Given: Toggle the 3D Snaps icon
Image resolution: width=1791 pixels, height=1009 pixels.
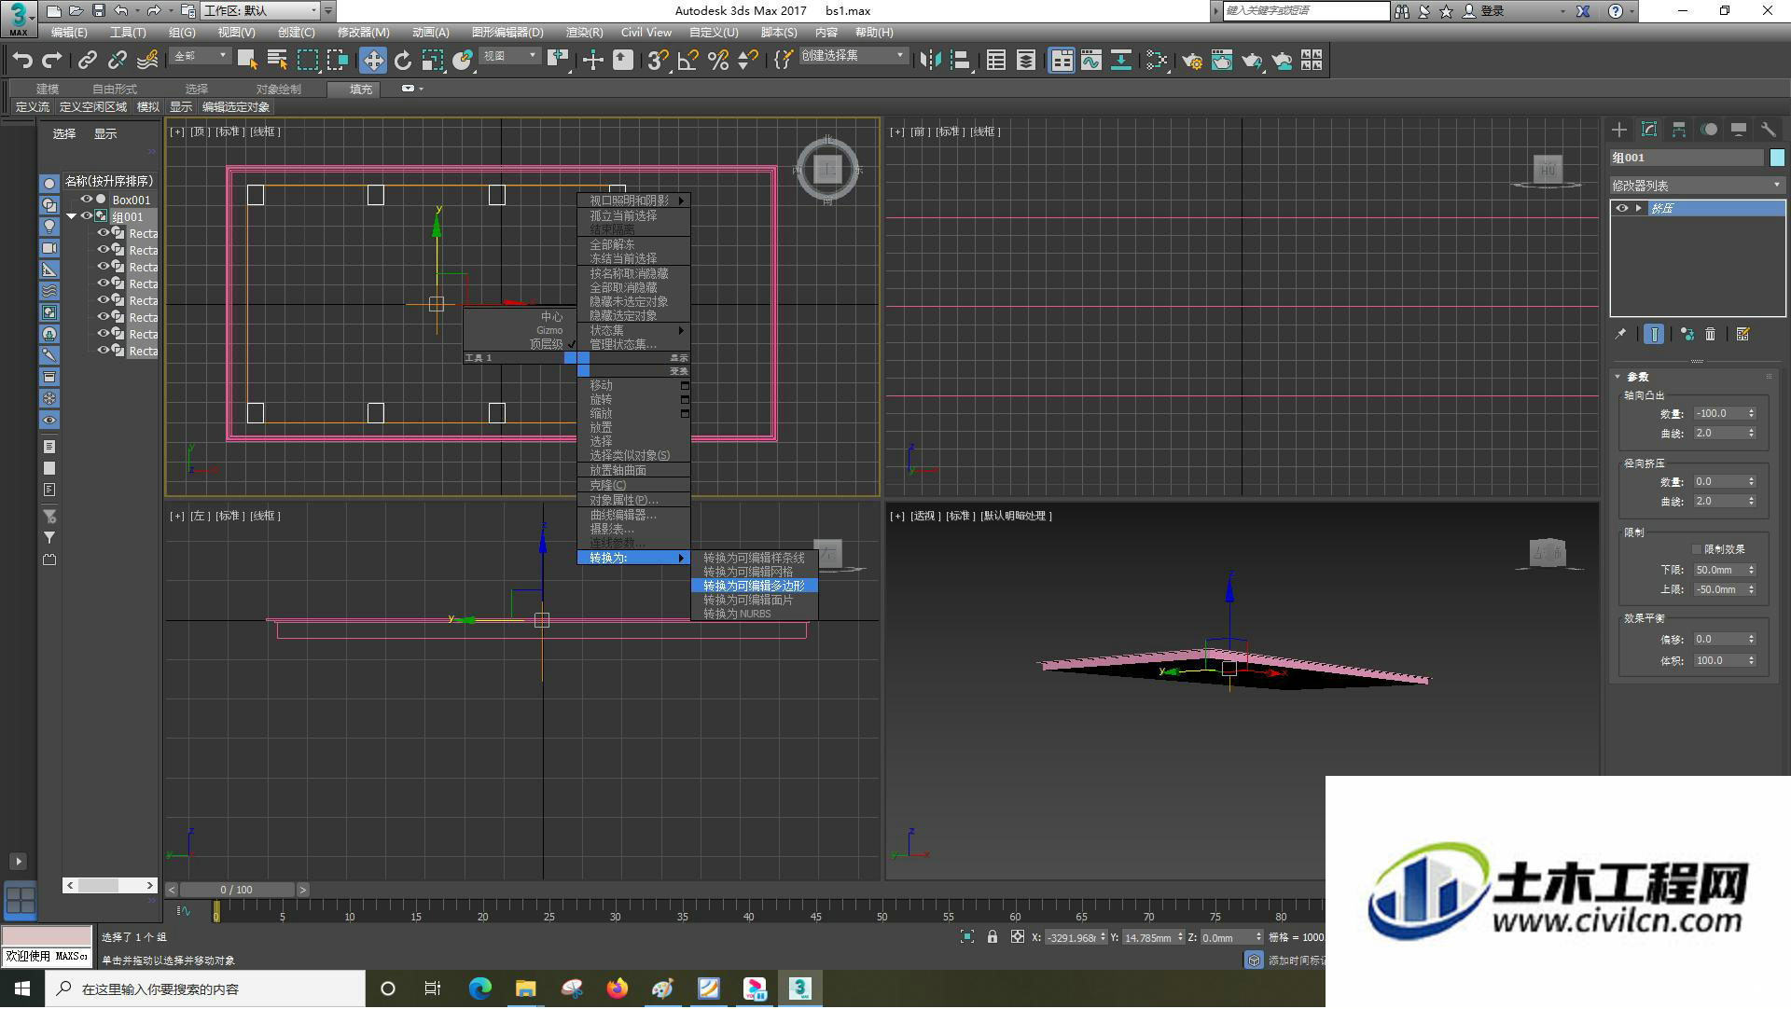Looking at the screenshot, I should click(x=657, y=61).
